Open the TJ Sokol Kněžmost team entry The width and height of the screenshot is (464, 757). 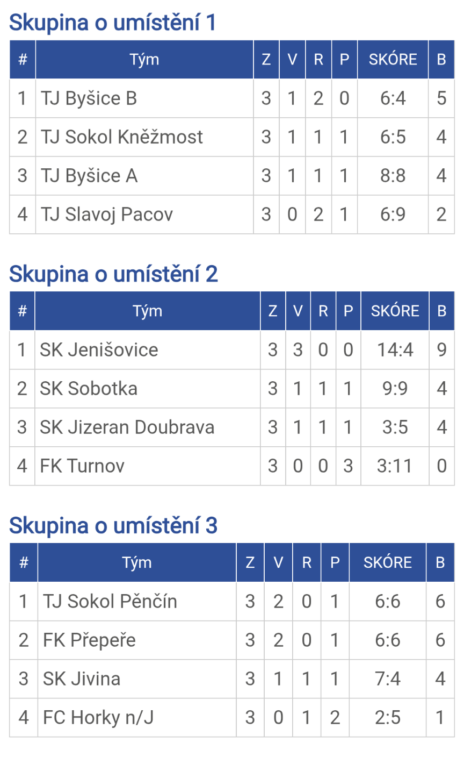122,137
